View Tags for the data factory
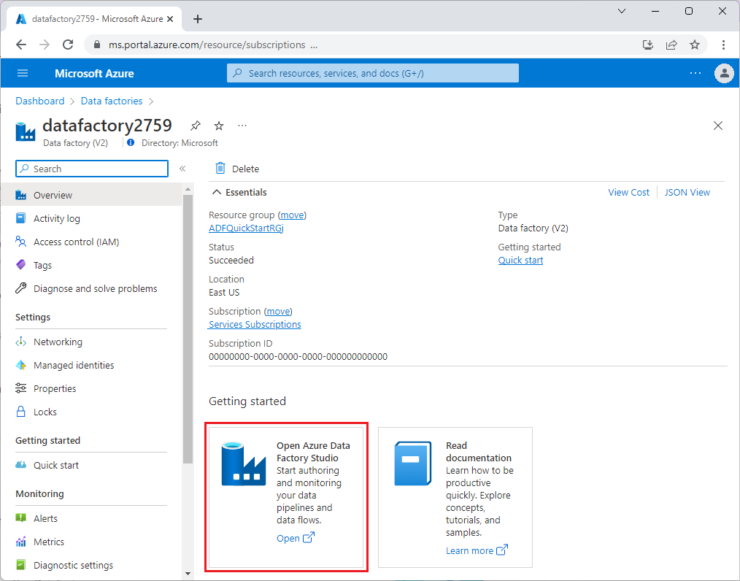The width and height of the screenshot is (740, 581). (42, 265)
